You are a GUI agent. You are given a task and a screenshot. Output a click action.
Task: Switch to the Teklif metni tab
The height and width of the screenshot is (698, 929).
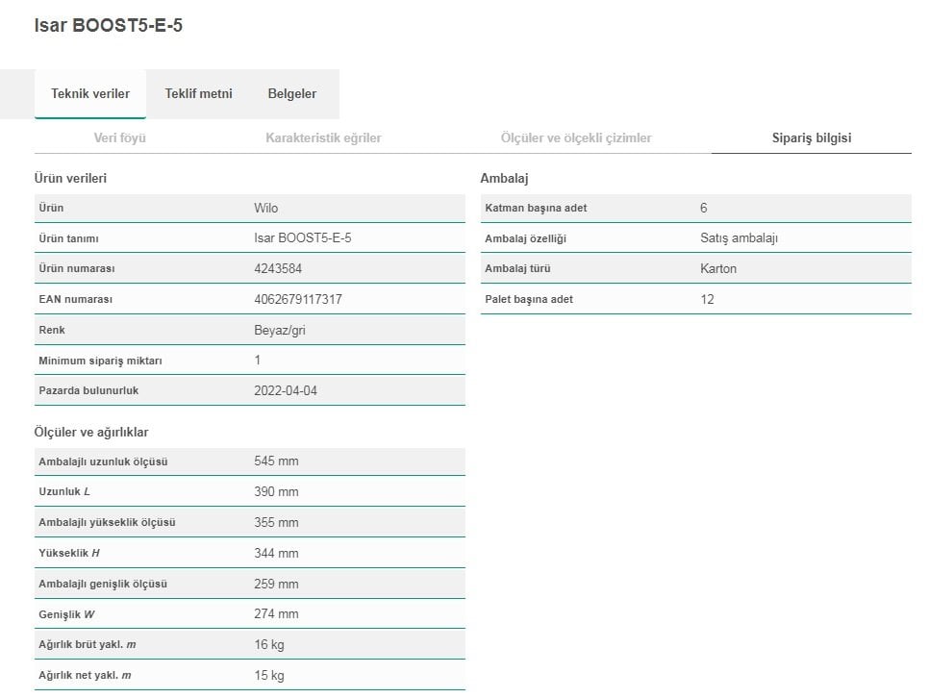pyautogui.click(x=198, y=93)
